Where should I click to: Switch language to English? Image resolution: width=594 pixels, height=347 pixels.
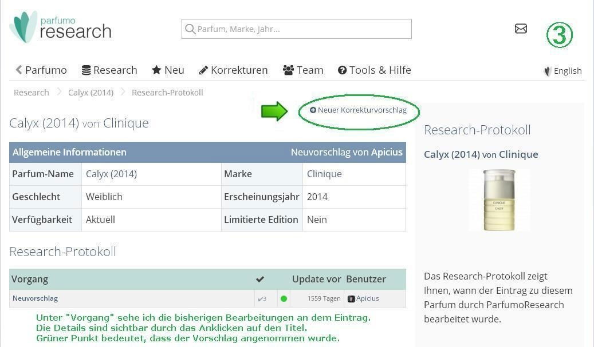click(568, 71)
